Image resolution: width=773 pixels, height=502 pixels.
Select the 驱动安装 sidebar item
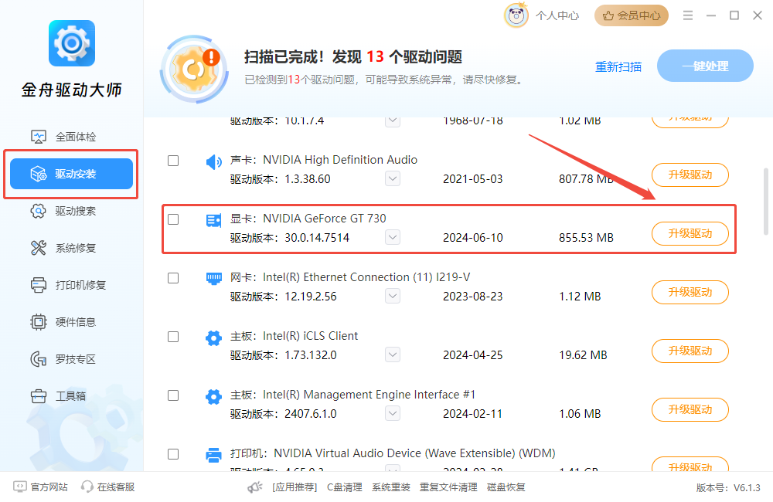point(71,174)
